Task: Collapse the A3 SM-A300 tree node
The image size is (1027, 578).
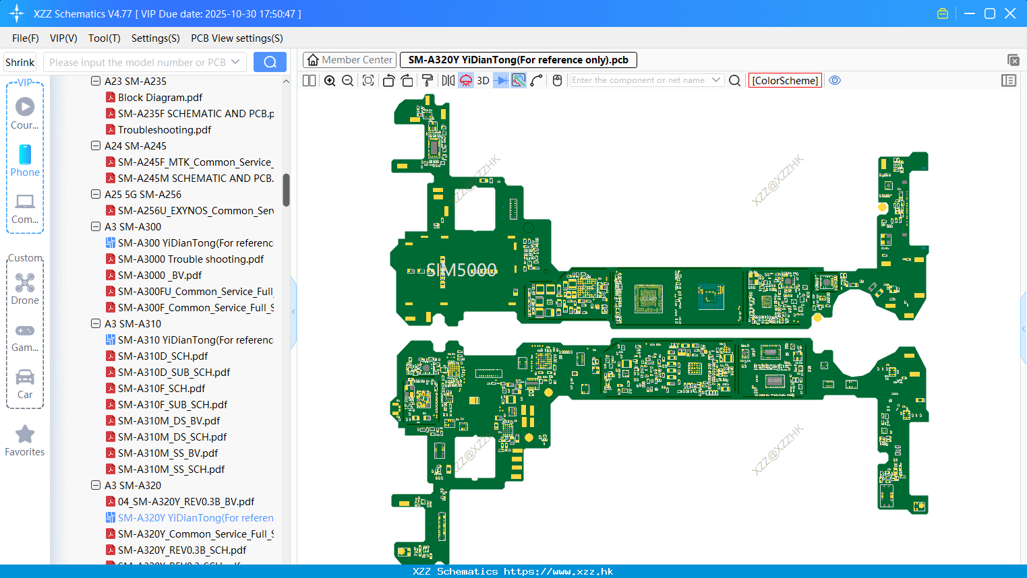Action: click(x=96, y=226)
